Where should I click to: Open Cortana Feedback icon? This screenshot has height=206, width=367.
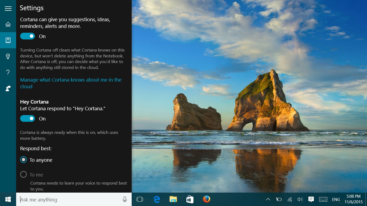click(8, 89)
